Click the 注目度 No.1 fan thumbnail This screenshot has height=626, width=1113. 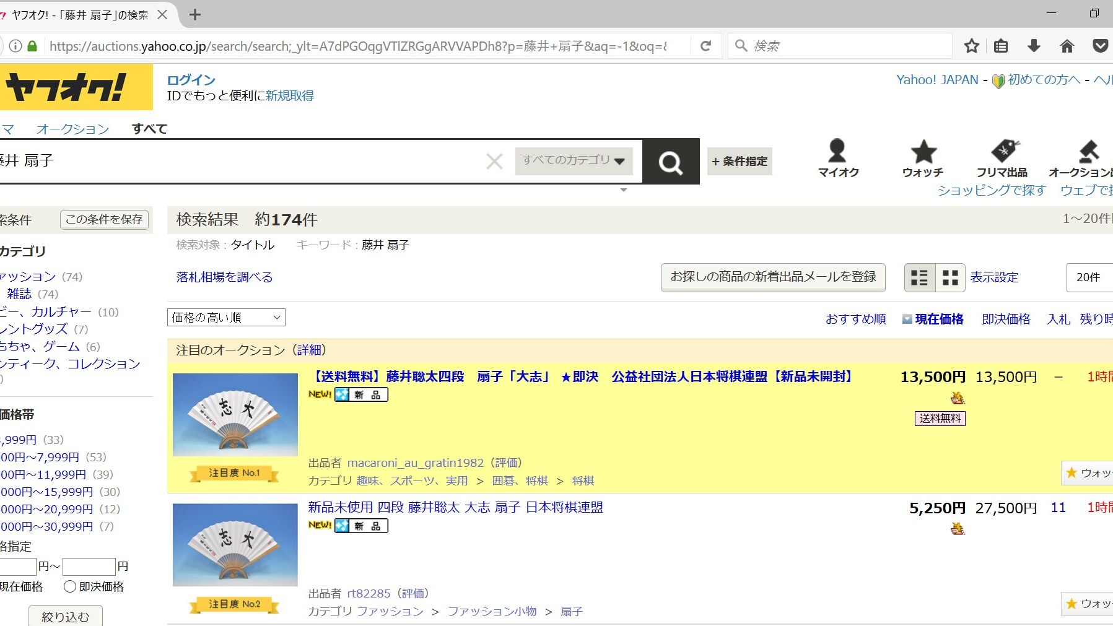(x=235, y=415)
